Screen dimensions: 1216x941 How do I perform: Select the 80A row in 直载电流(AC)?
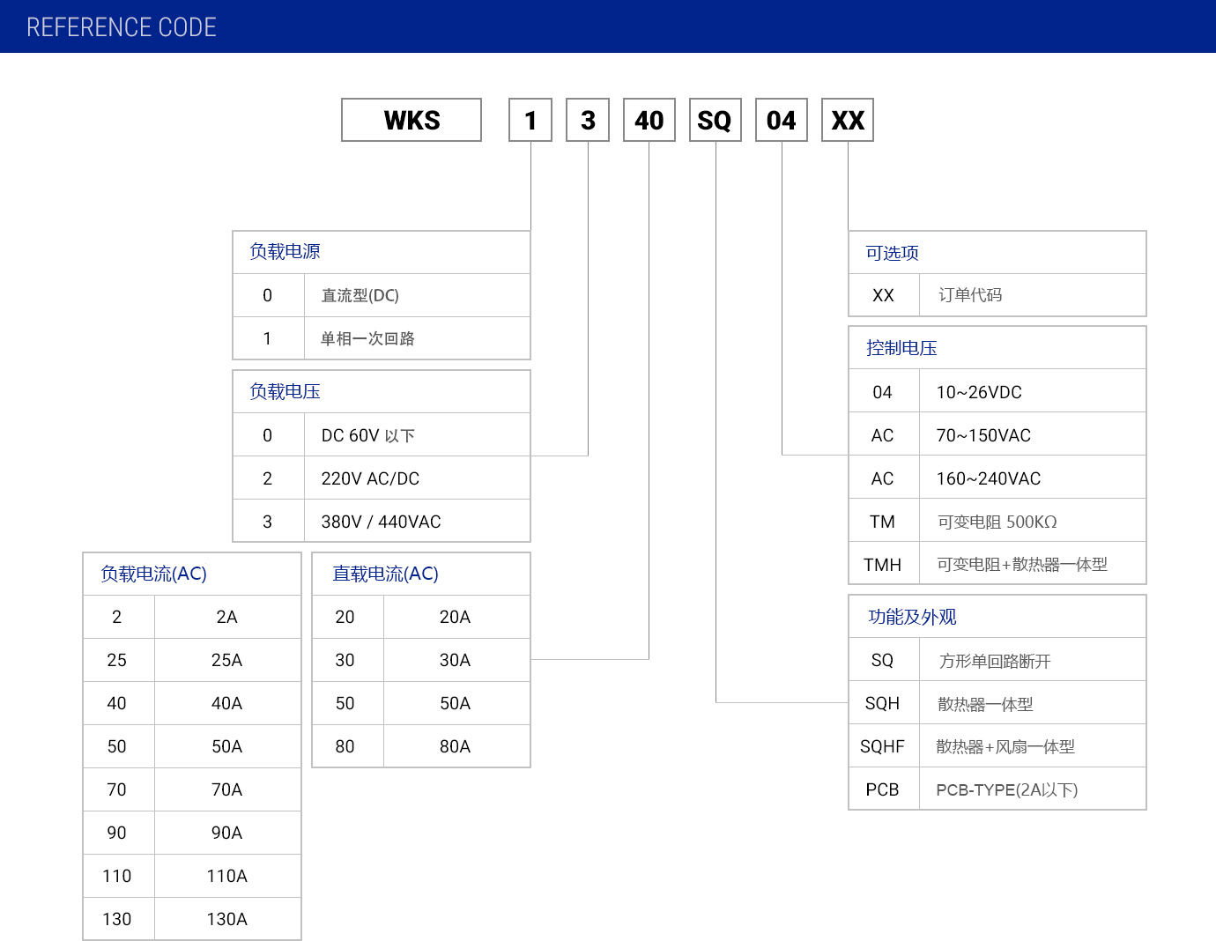tap(421, 746)
